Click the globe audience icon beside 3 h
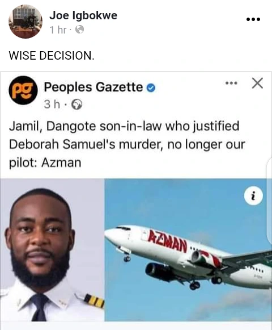 pyautogui.click(x=76, y=104)
